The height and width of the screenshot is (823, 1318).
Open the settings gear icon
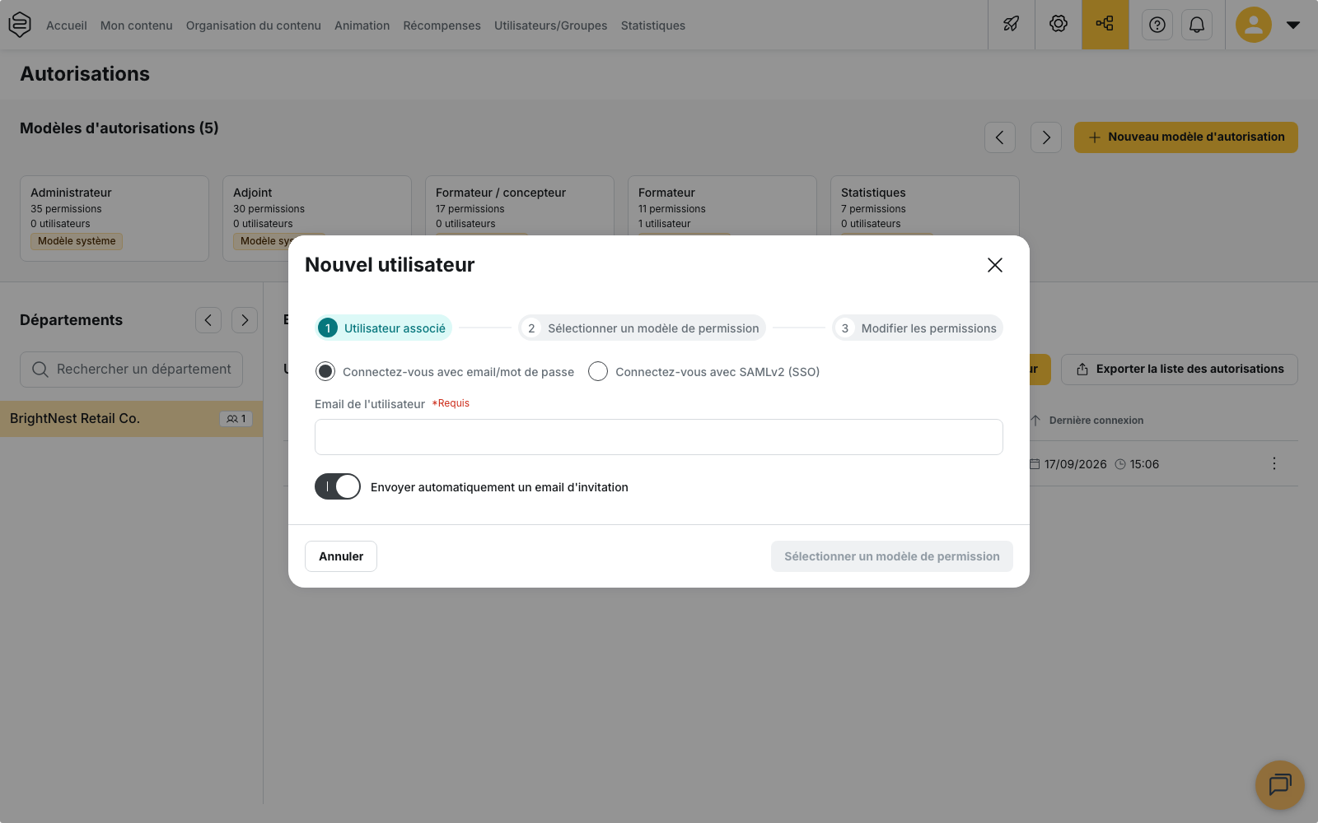tap(1059, 25)
